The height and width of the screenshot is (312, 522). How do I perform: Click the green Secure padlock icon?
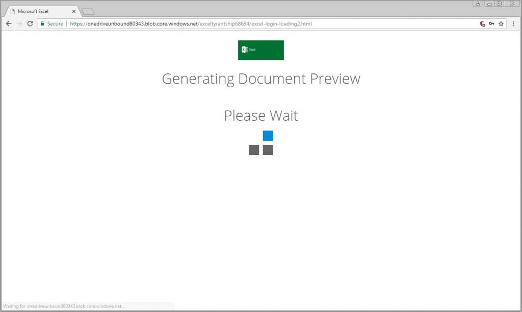tap(43, 23)
